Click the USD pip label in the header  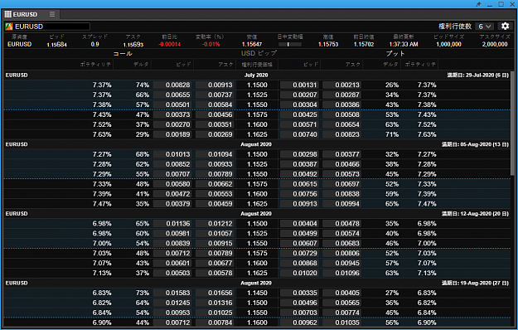tap(259, 53)
